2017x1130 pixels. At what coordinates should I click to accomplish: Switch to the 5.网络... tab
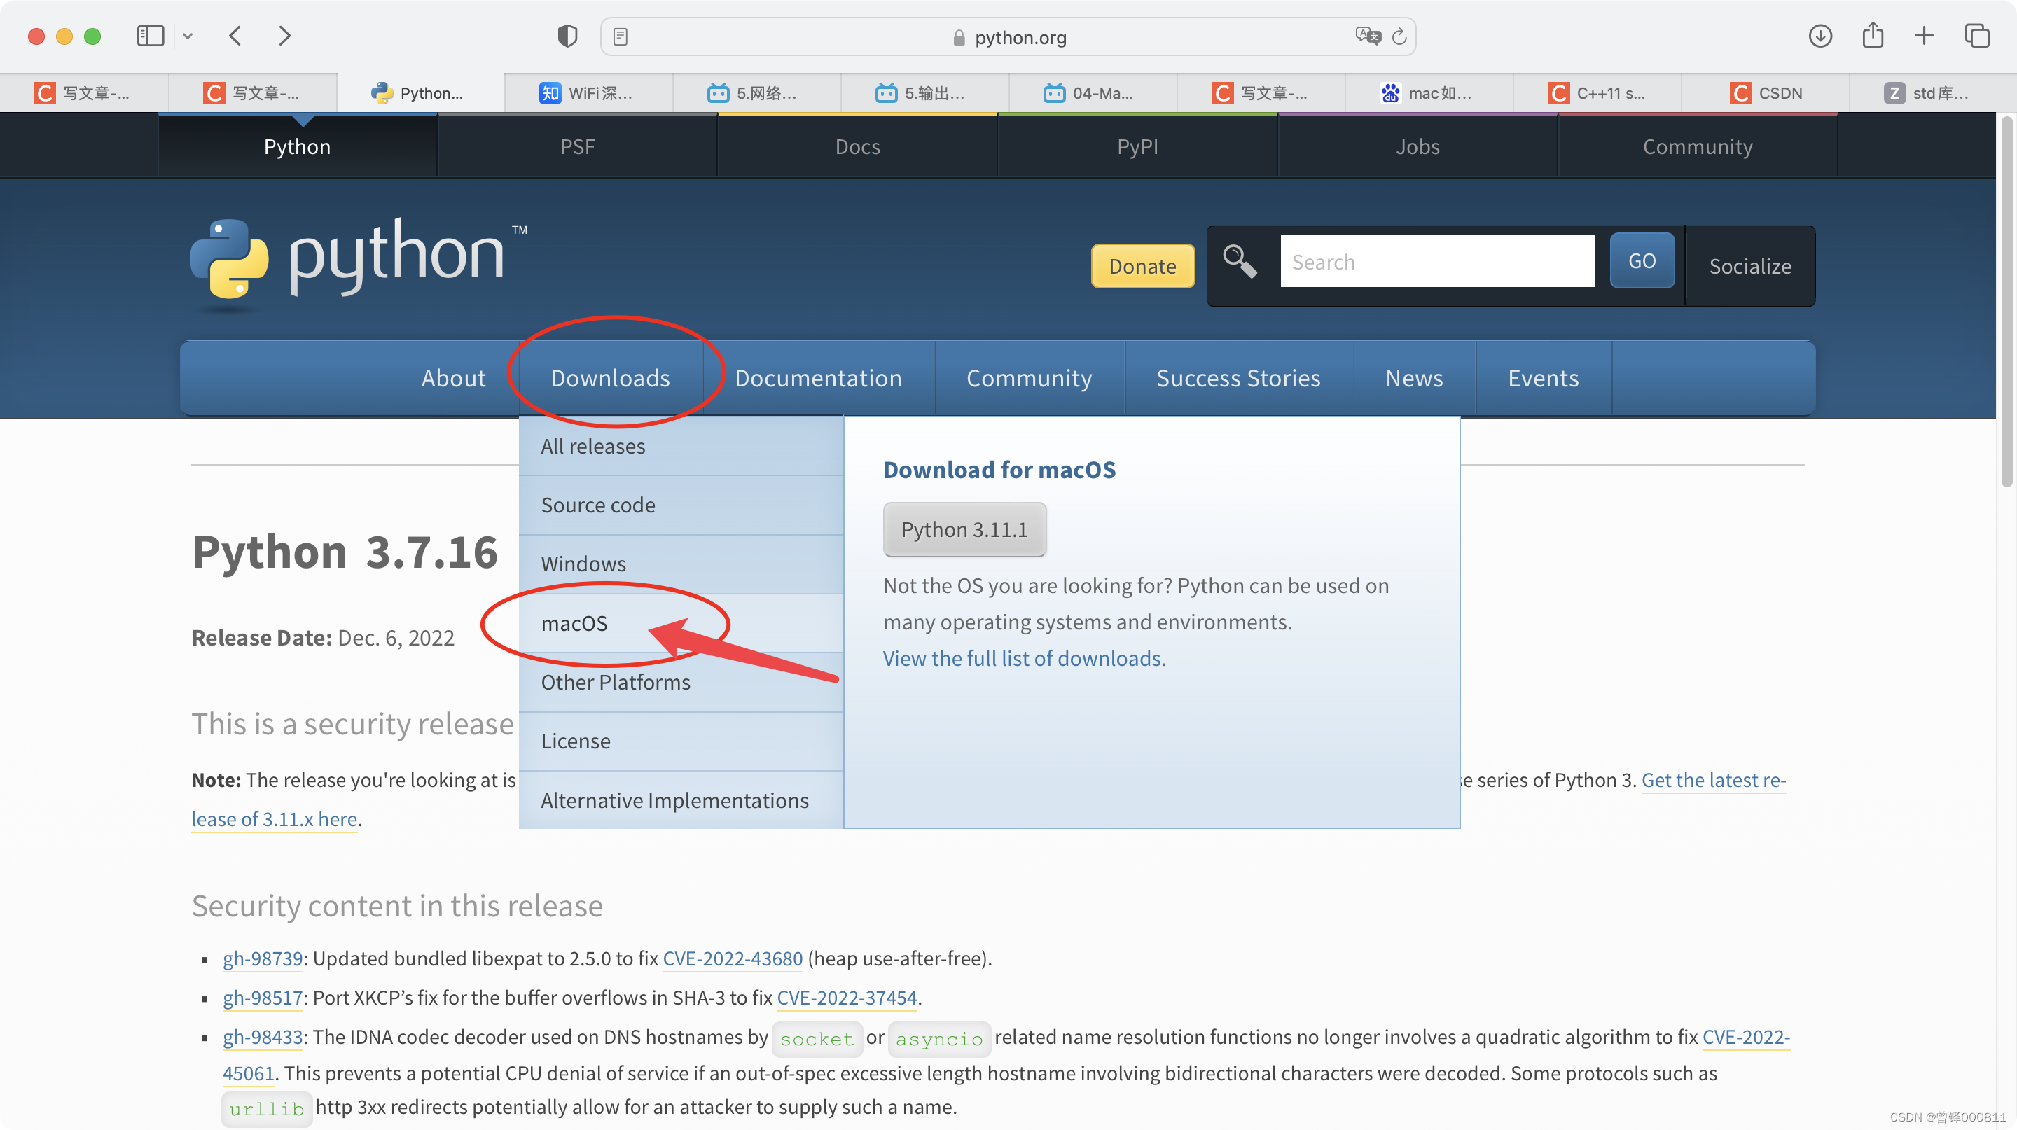[756, 93]
